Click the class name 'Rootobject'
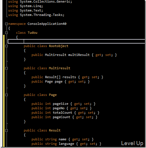Screen dimensions: 146x148 [x=59, y=46]
